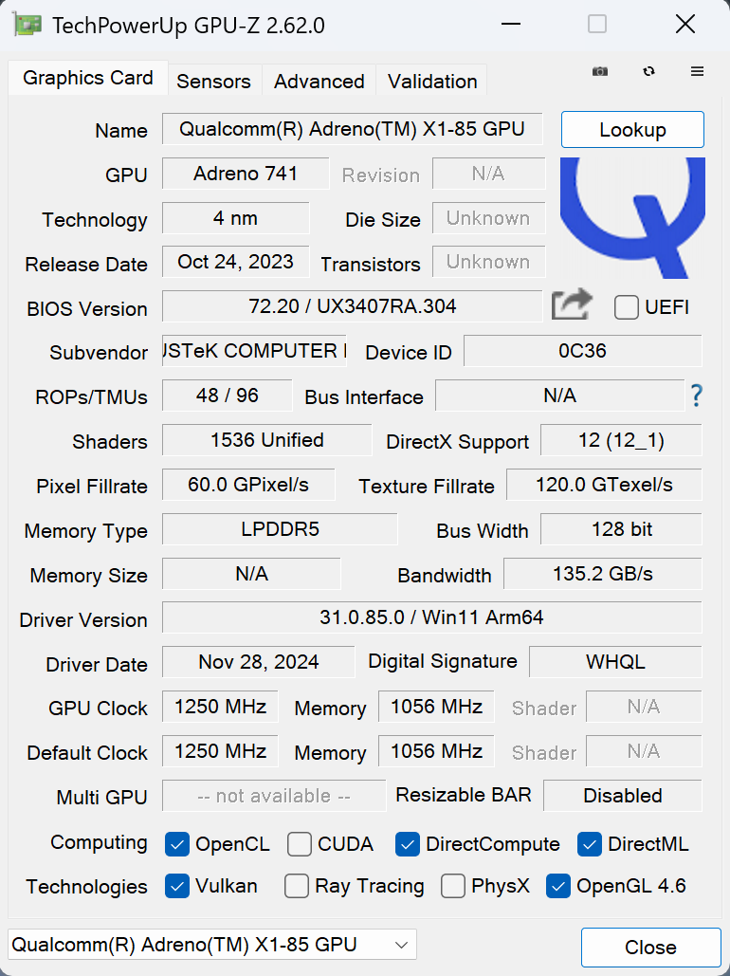Toggle the OpenGL 4.6 checkbox
This screenshot has height=976, width=730.
[x=558, y=886]
